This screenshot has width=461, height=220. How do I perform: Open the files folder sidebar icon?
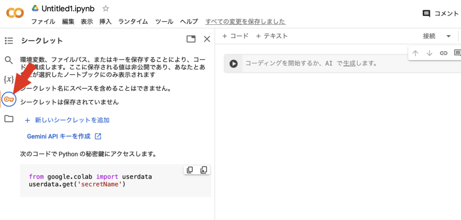pos(9,119)
